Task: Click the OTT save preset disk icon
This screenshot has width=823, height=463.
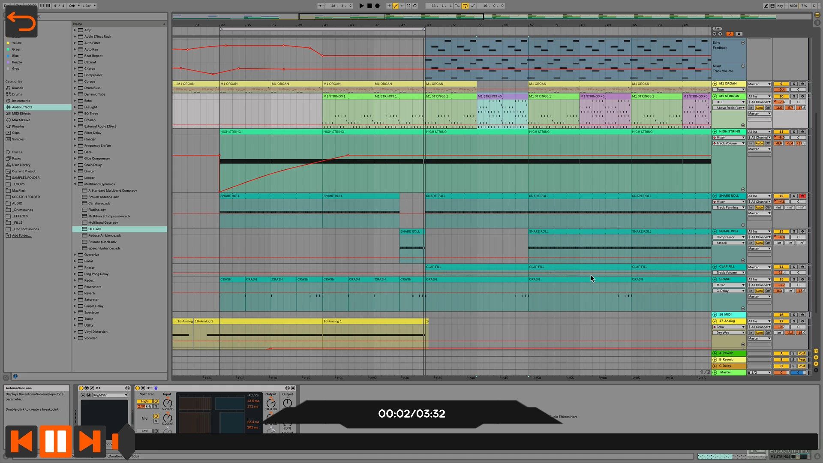Action: (x=293, y=388)
